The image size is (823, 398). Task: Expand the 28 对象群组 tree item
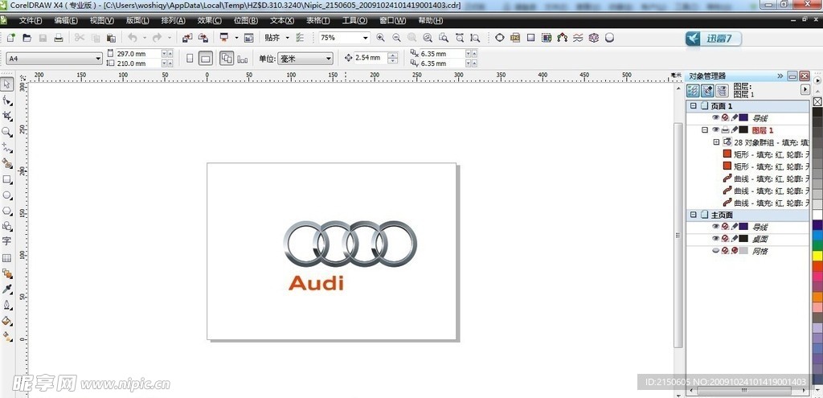tap(716, 142)
